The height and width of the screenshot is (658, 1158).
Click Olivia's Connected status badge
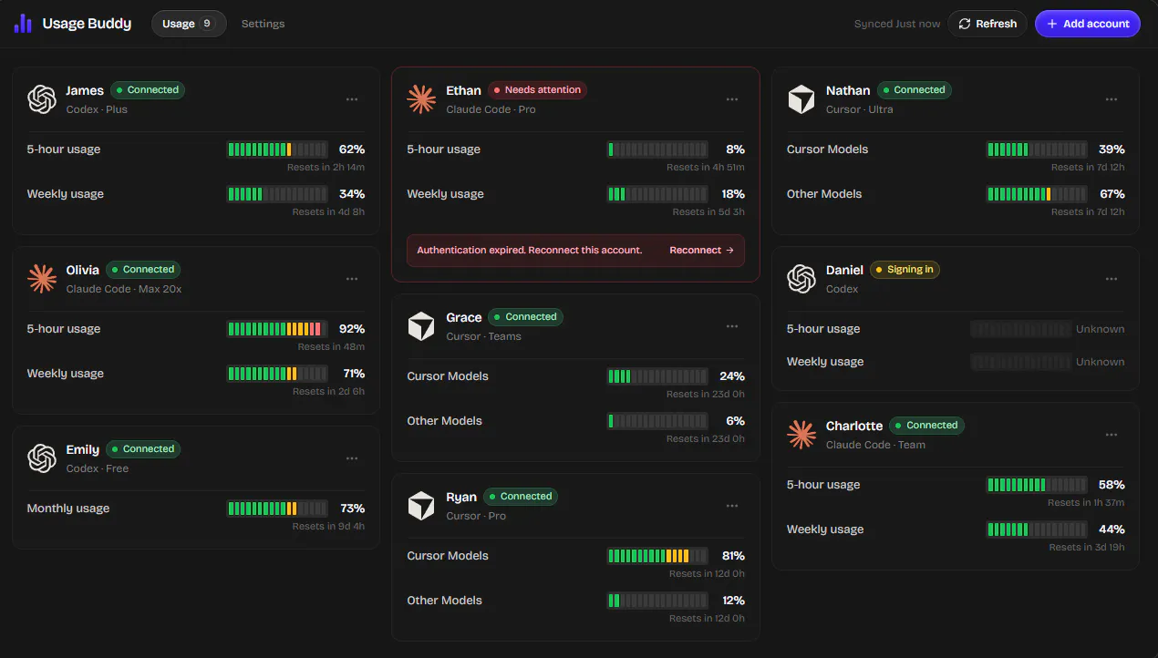pos(143,270)
